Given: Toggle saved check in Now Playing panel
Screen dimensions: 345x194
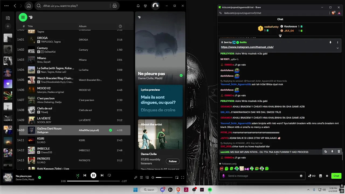Looking at the screenshot, I should point(181,75).
